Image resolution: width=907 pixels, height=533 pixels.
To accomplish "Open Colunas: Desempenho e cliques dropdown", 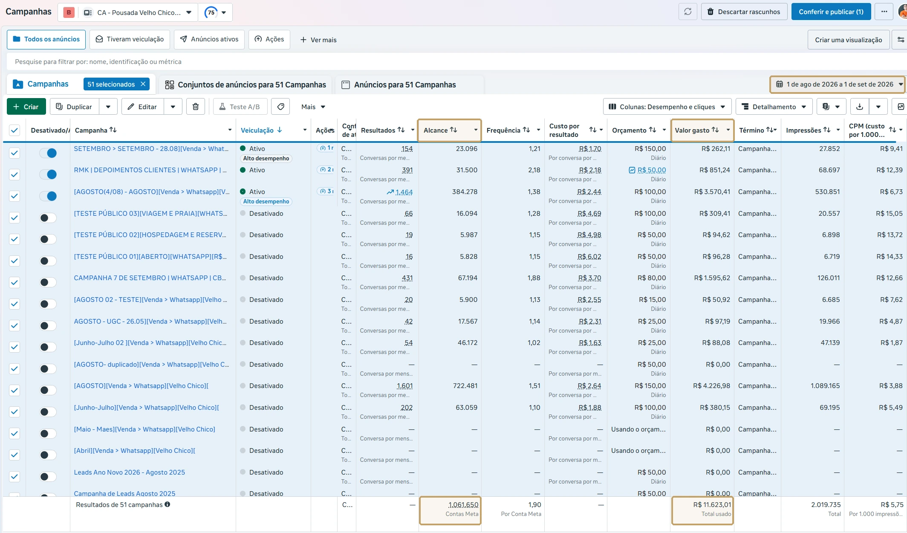I will [667, 107].
